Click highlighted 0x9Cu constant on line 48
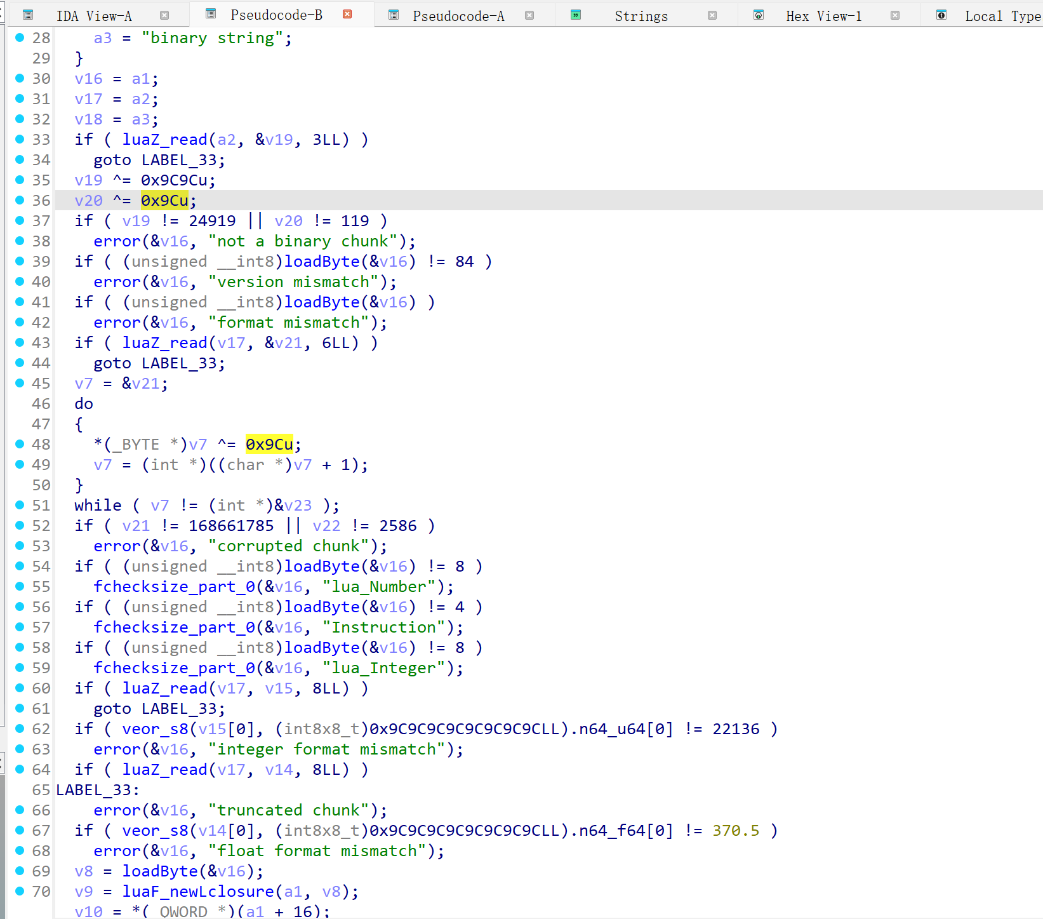This screenshot has height=919, width=1043. [269, 444]
